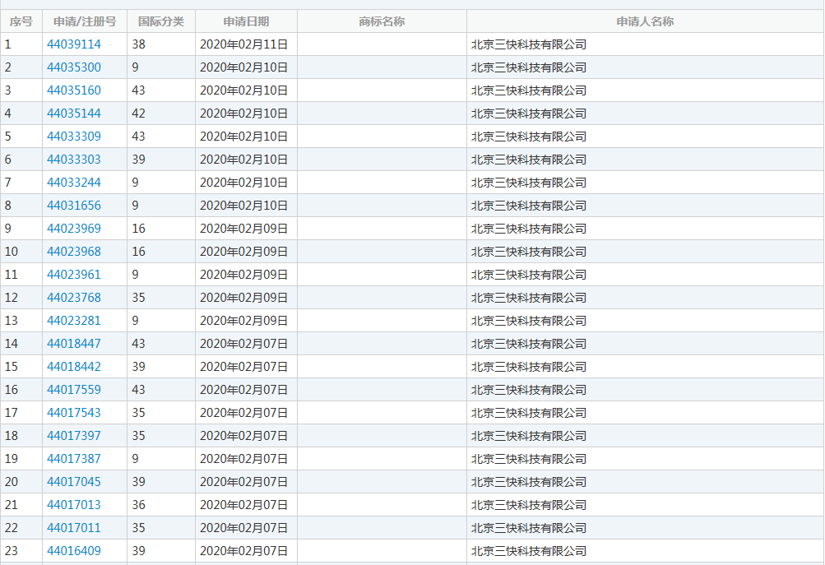Select date cell in row 5

(x=243, y=137)
